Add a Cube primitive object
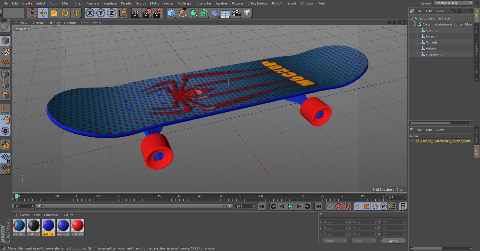Screen dimensions: 480x251 point(171,13)
